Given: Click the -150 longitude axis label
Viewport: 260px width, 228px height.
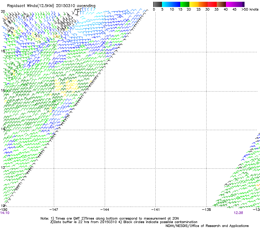Looking at the screenshot, I should click(x=4, y=210).
